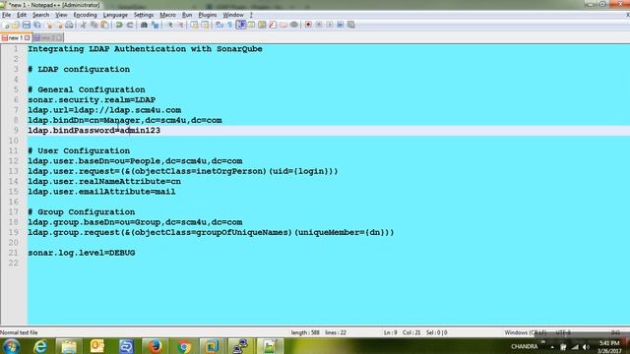Save the current document via toolbar

click(x=27, y=25)
